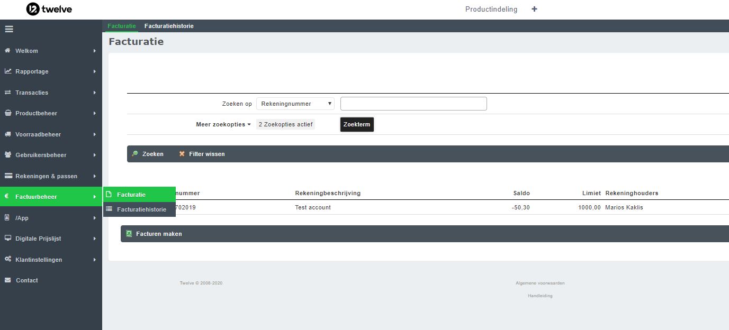The image size is (729, 330).
Task: Click the Facturatie submenu document icon
Action: coord(109,195)
